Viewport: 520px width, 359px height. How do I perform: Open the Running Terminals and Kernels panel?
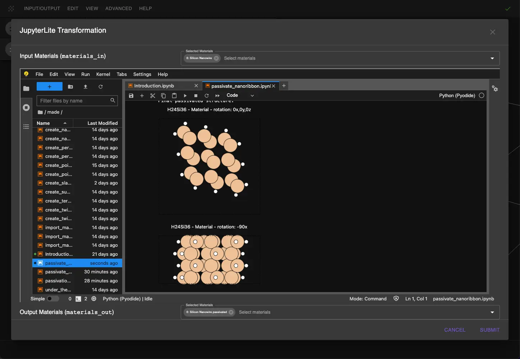pos(26,108)
